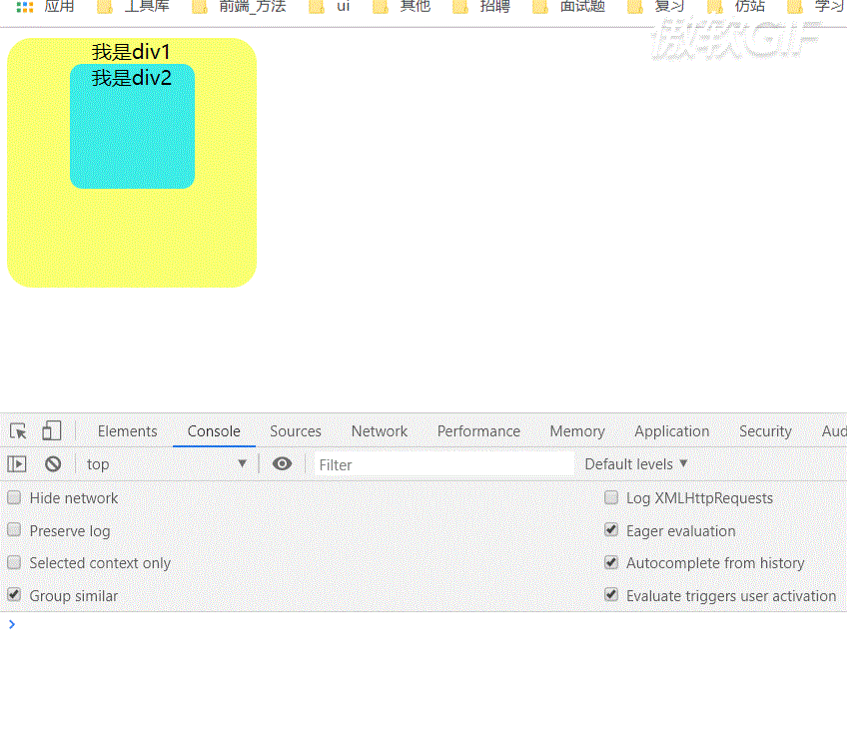Expand the Default levels dropdown

click(x=636, y=464)
